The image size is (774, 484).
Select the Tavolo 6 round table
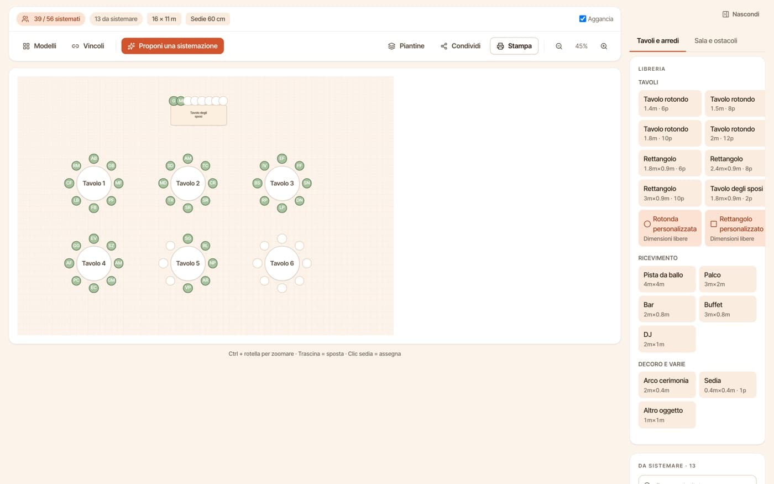pos(282,263)
